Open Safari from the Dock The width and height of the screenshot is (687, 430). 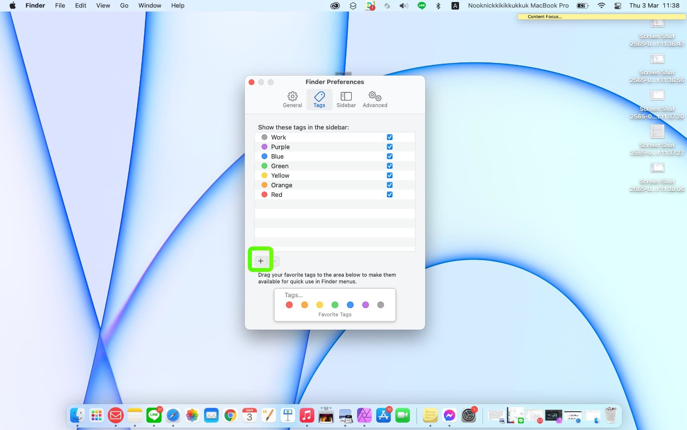pos(173,416)
